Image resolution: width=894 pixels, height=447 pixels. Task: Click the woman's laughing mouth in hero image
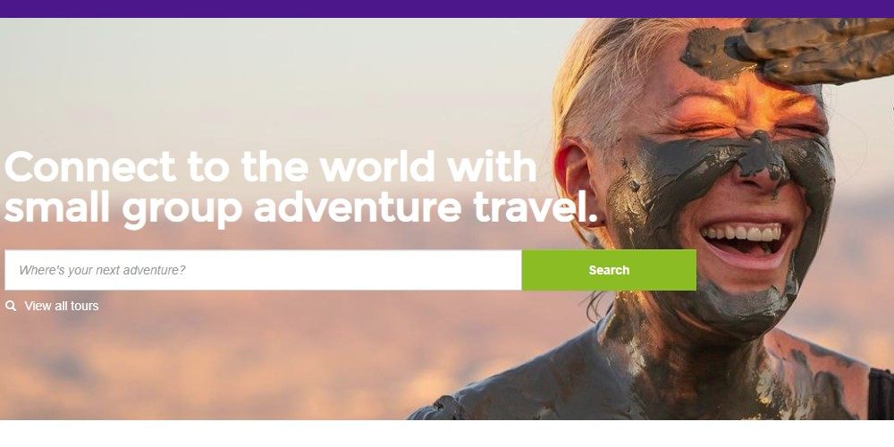pyautogui.click(x=745, y=240)
